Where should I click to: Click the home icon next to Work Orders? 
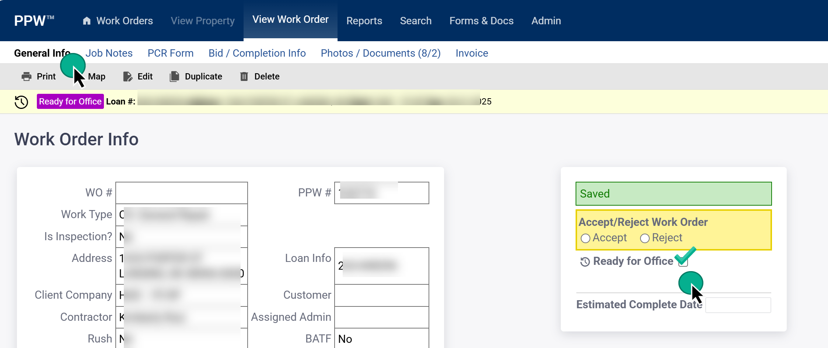(87, 21)
